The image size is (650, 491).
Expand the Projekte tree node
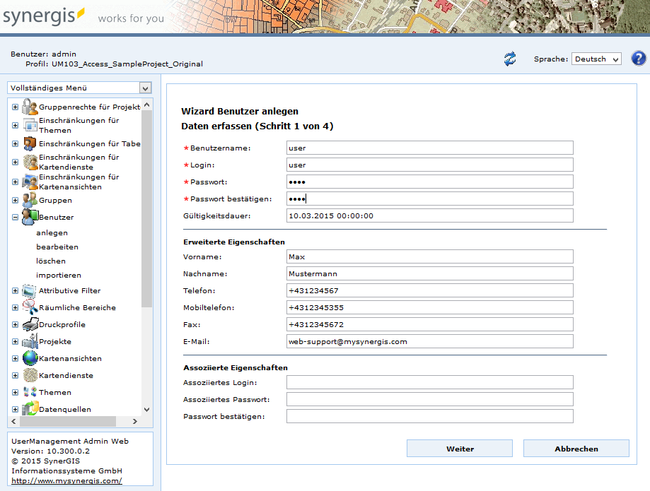click(x=15, y=342)
